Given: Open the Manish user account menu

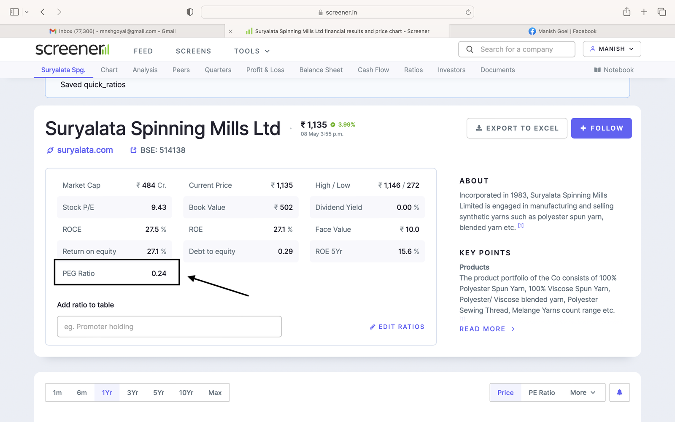Looking at the screenshot, I should (612, 49).
